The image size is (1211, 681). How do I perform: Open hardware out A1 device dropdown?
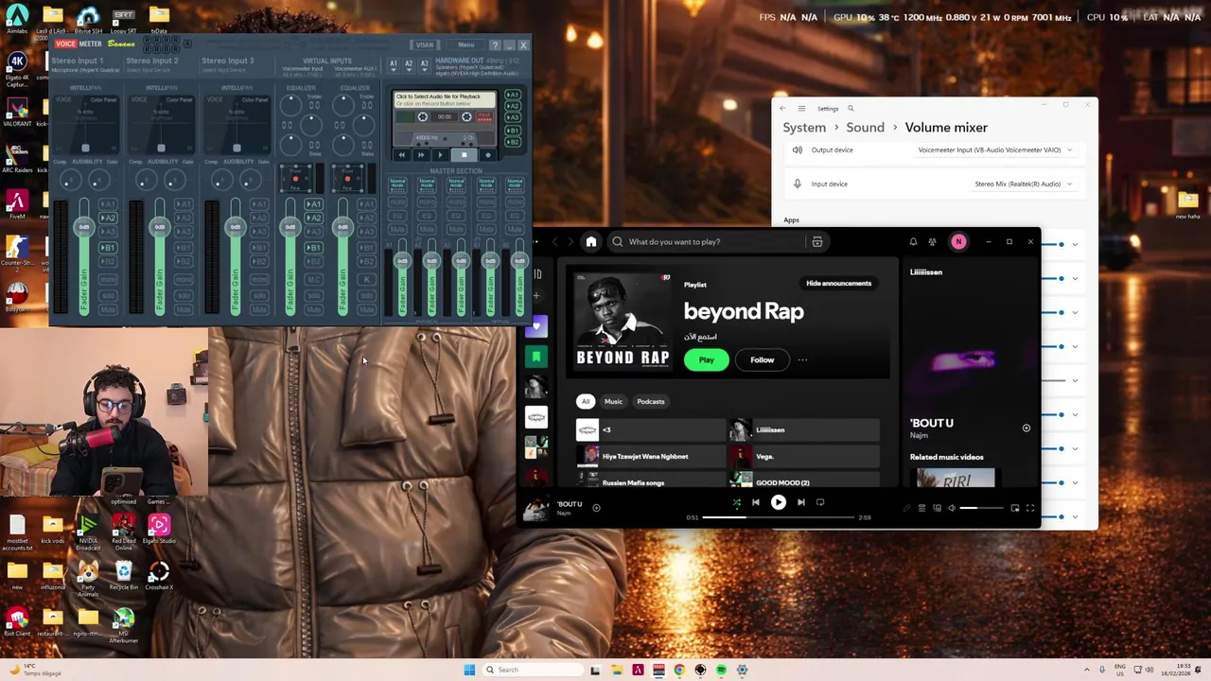pyautogui.click(x=394, y=65)
